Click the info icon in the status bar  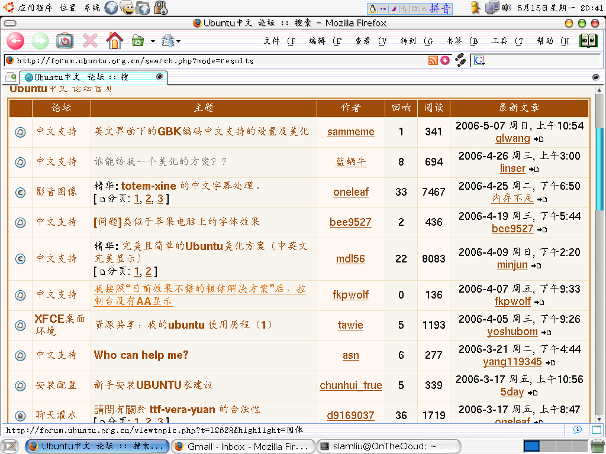click(x=578, y=430)
